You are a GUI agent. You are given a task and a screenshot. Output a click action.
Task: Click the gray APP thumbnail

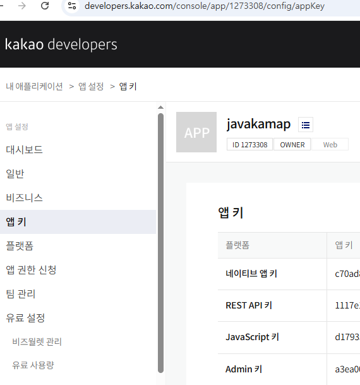click(196, 132)
